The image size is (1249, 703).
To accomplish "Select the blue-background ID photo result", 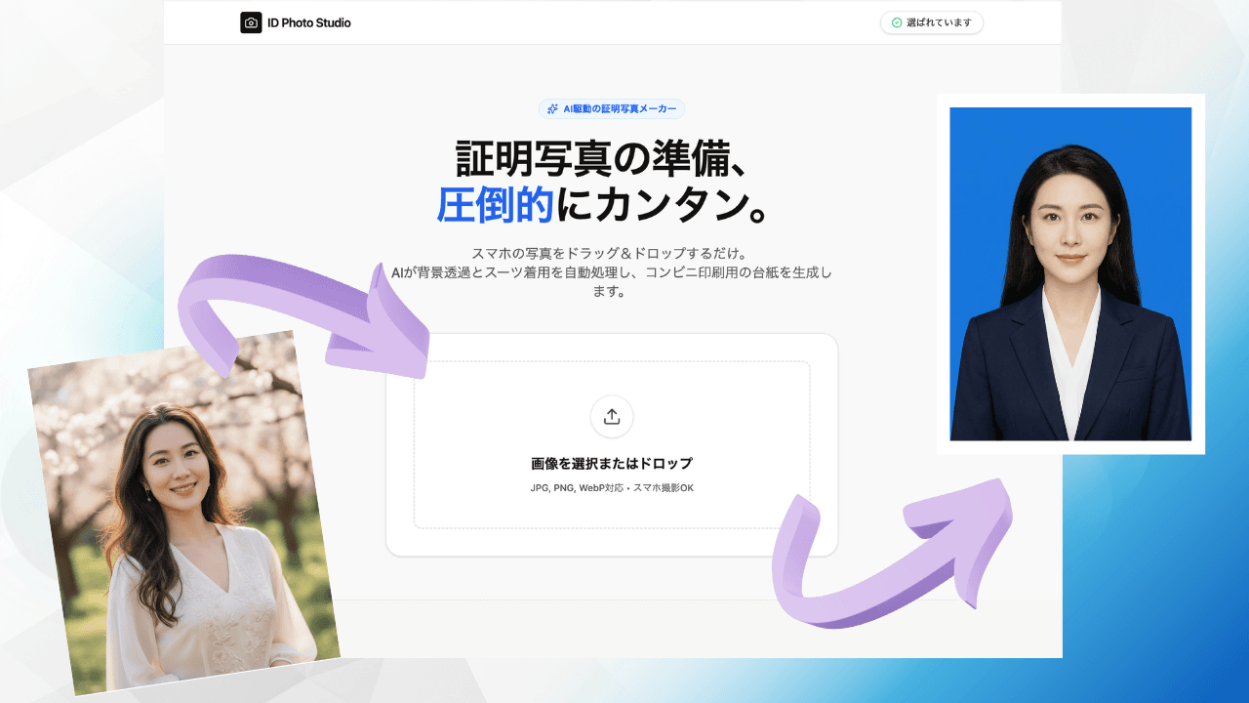I will (1070, 273).
